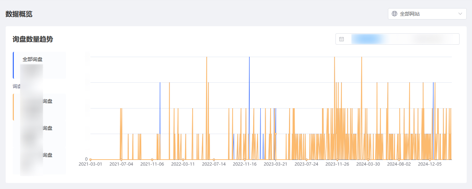Click the 2021-03-01 axis label
Viewport: 472px width, 189px height.
click(x=90, y=164)
